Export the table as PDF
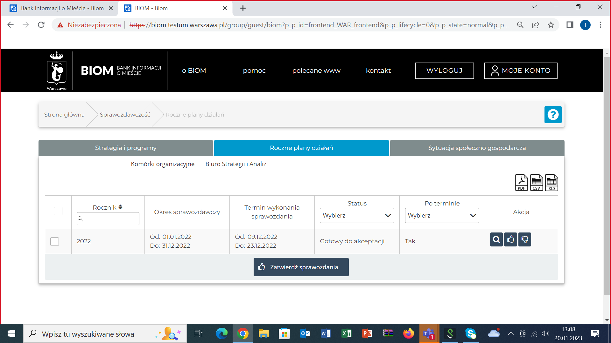 click(521, 183)
